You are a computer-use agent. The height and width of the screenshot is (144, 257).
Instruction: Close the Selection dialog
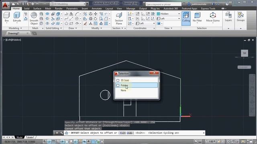[x=154, y=73]
